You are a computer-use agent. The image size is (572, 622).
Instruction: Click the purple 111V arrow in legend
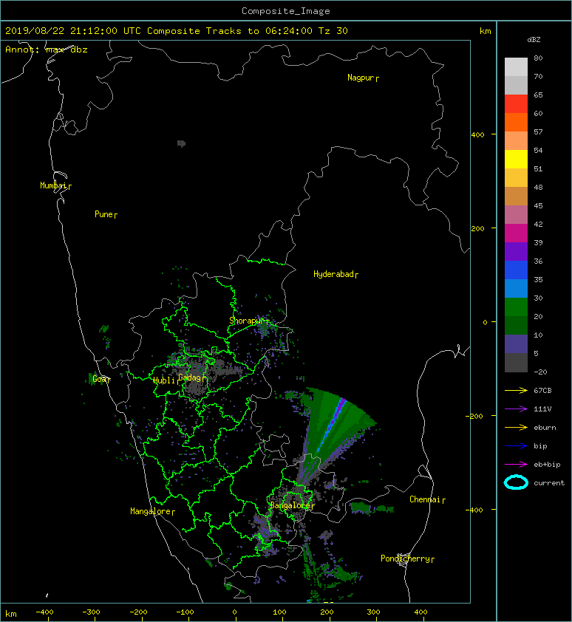click(516, 409)
